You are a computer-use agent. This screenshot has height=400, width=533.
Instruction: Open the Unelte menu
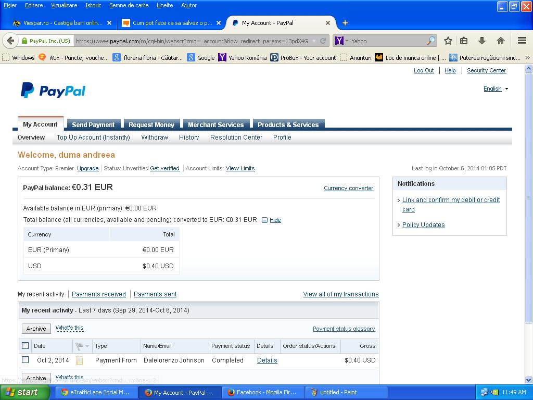[x=165, y=5]
